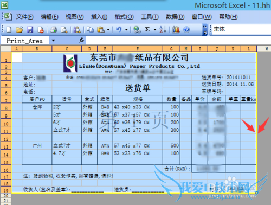Image resolution: width=271 pixels, height=205 pixels.
Task: Open the toolbar options chevron
Action: click(205, 29)
